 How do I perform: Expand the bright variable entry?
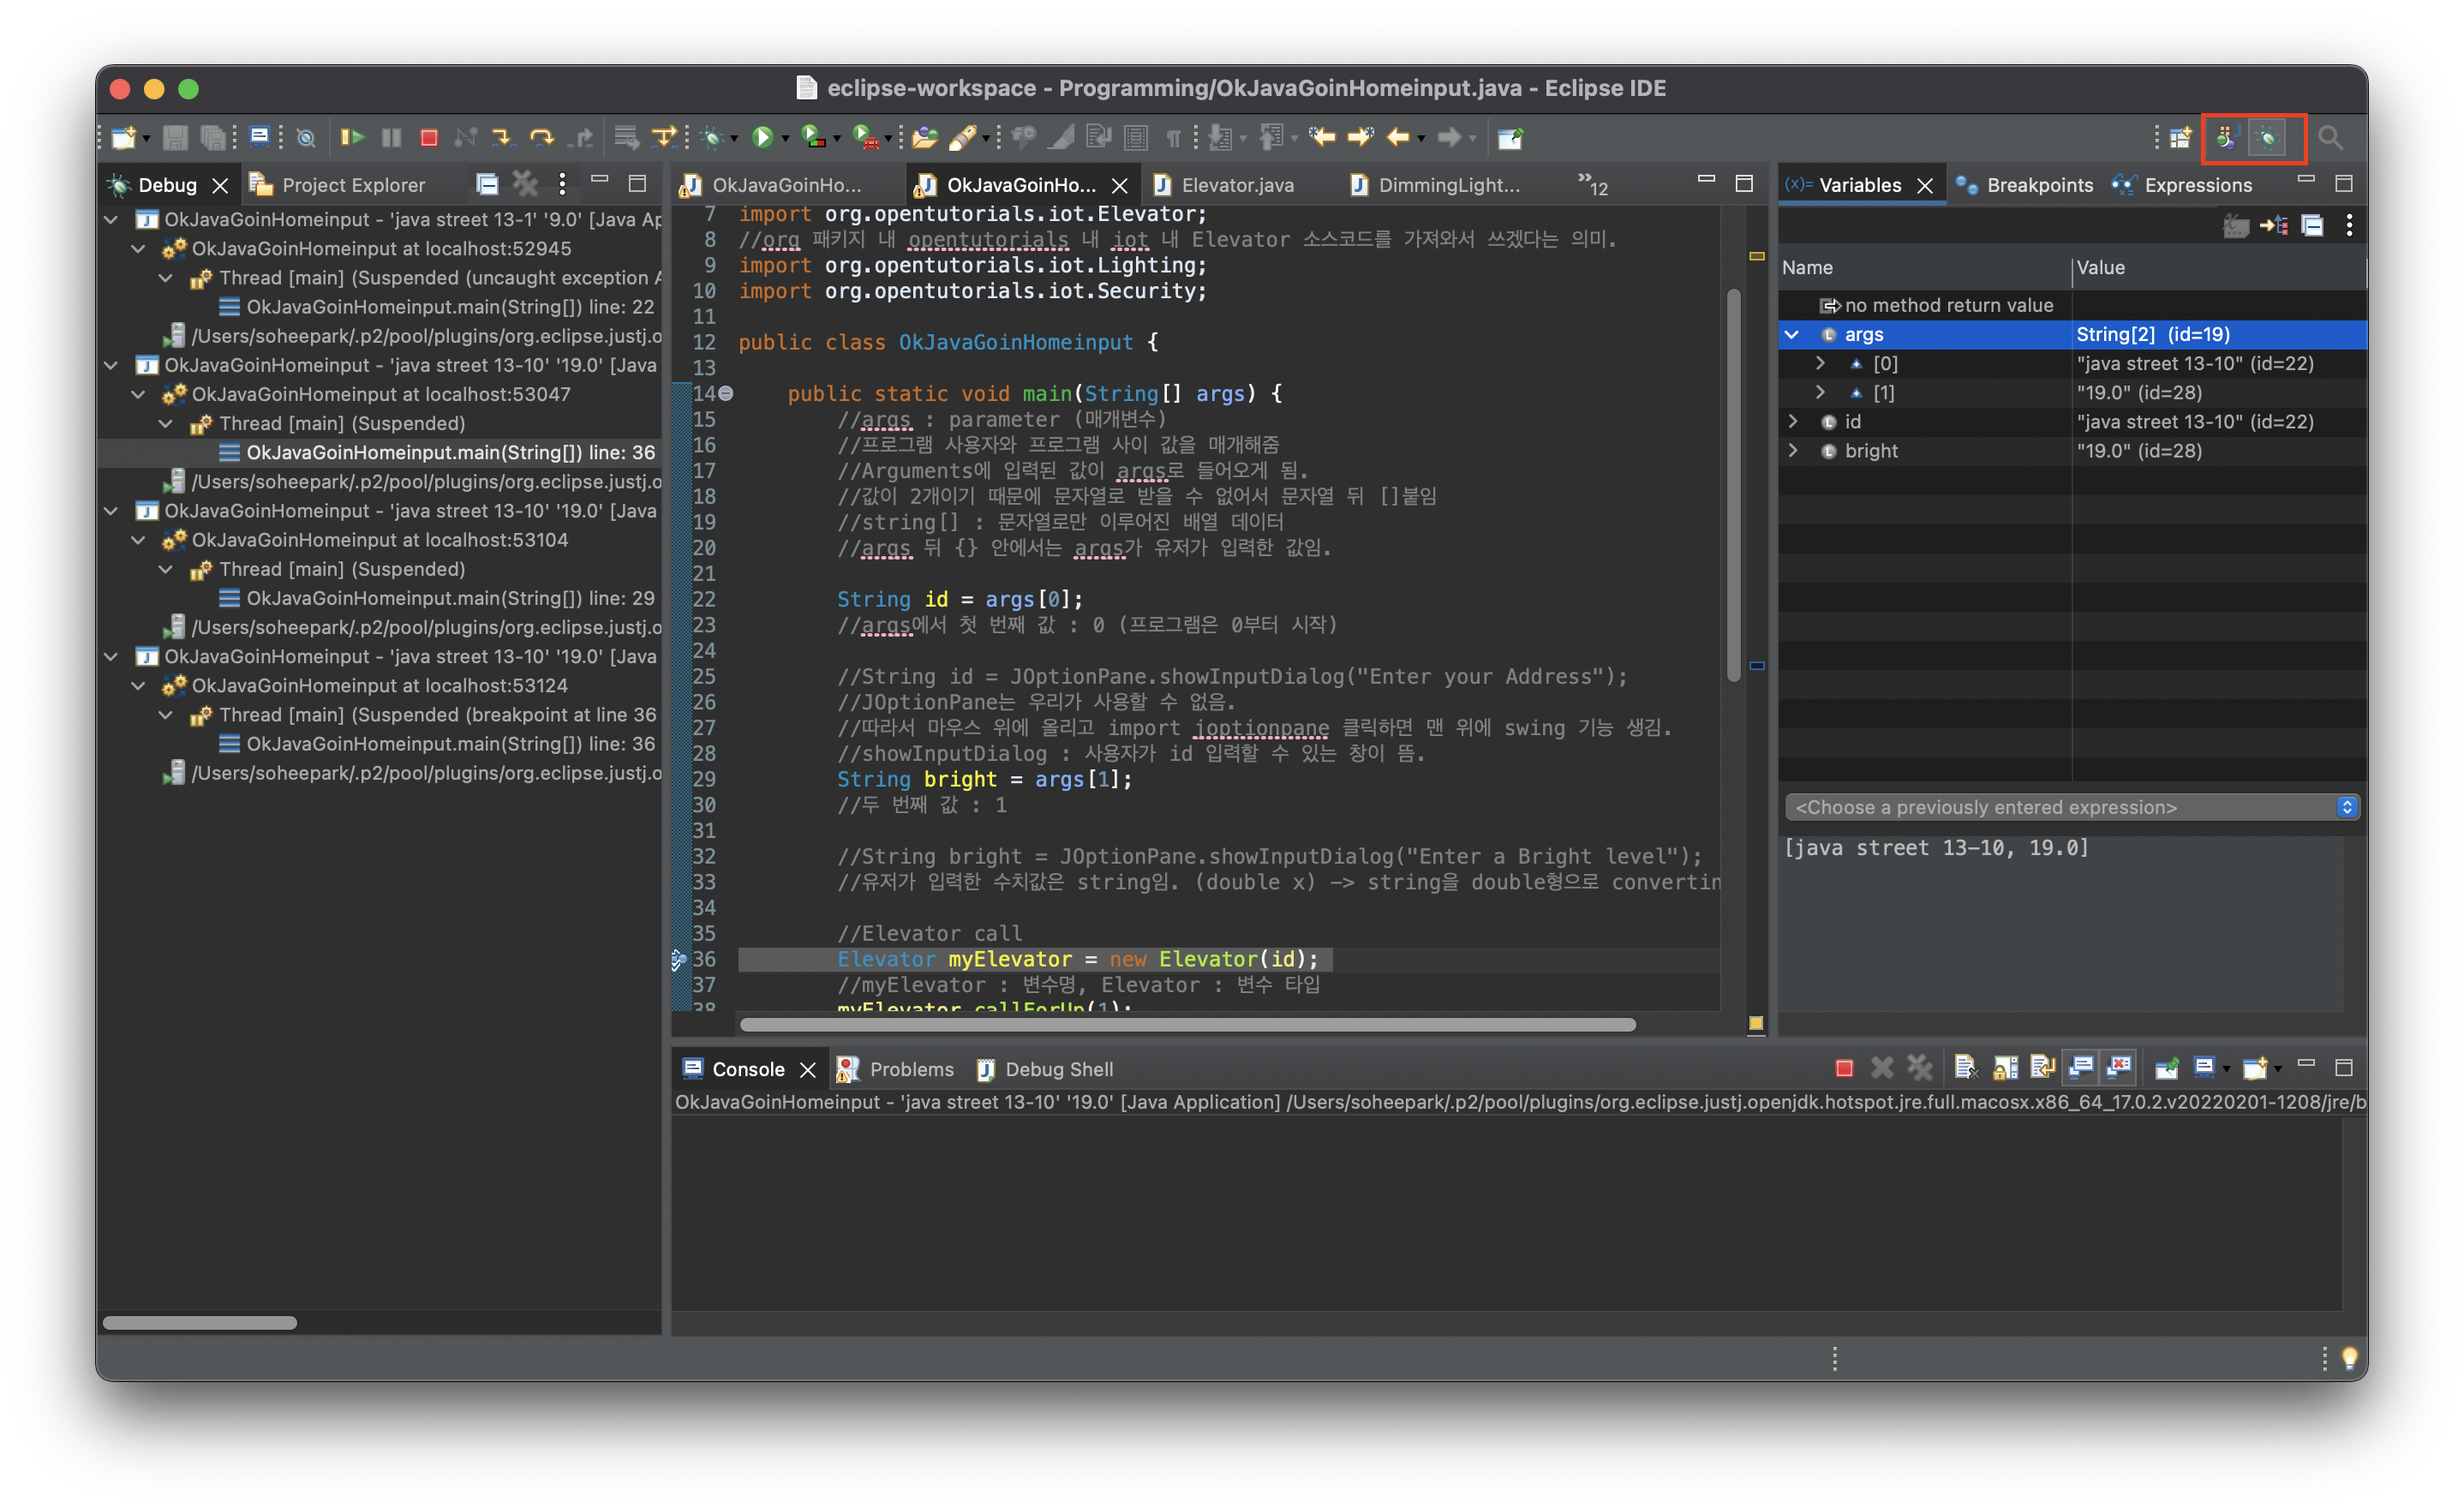pos(1792,451)
